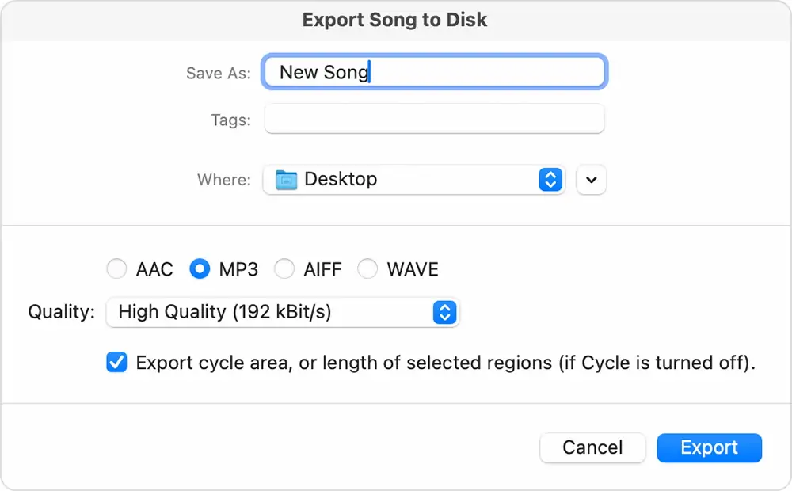The image size is (792, 491).
Task: Choose the WAVE format option
Action: pos(367,269)
